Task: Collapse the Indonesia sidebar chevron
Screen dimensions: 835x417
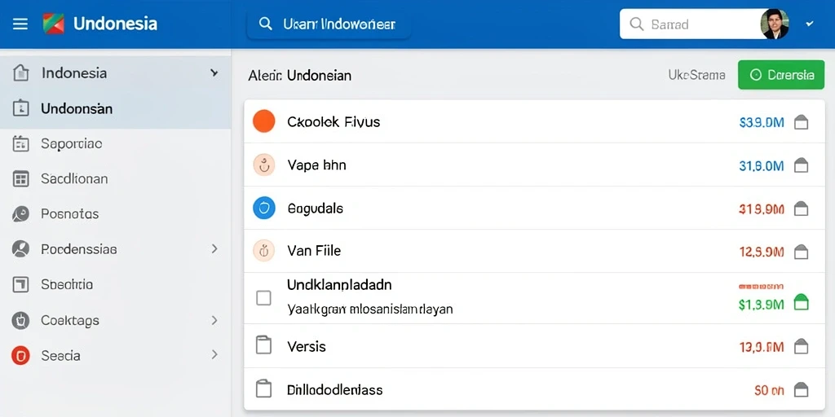Action: (x=214, y=72)
